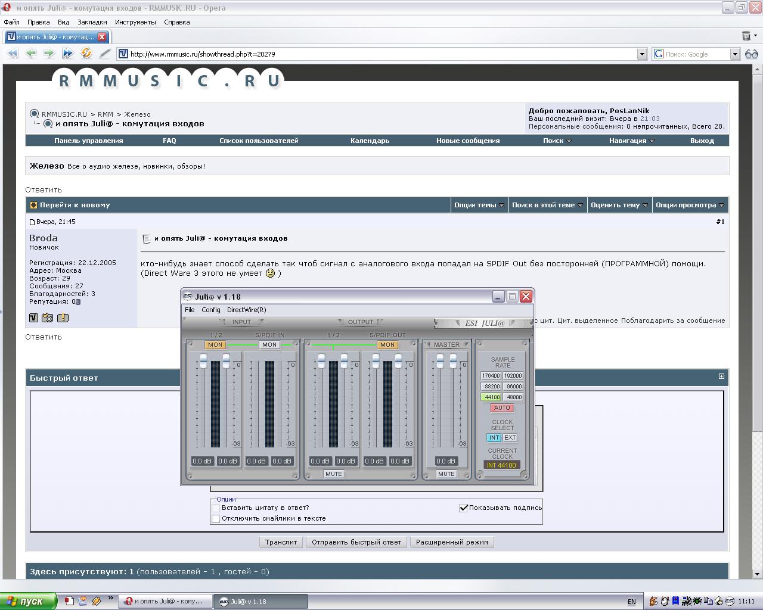This screenshot has height=610, width=763.
Task: Reload the page with the orange refresh icon
Action: [x=86, y=54]
